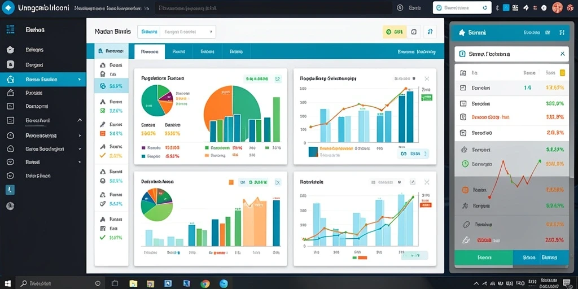
Task: Click the small blue square icon near sidebar bottom
Action: pos(10,190)
